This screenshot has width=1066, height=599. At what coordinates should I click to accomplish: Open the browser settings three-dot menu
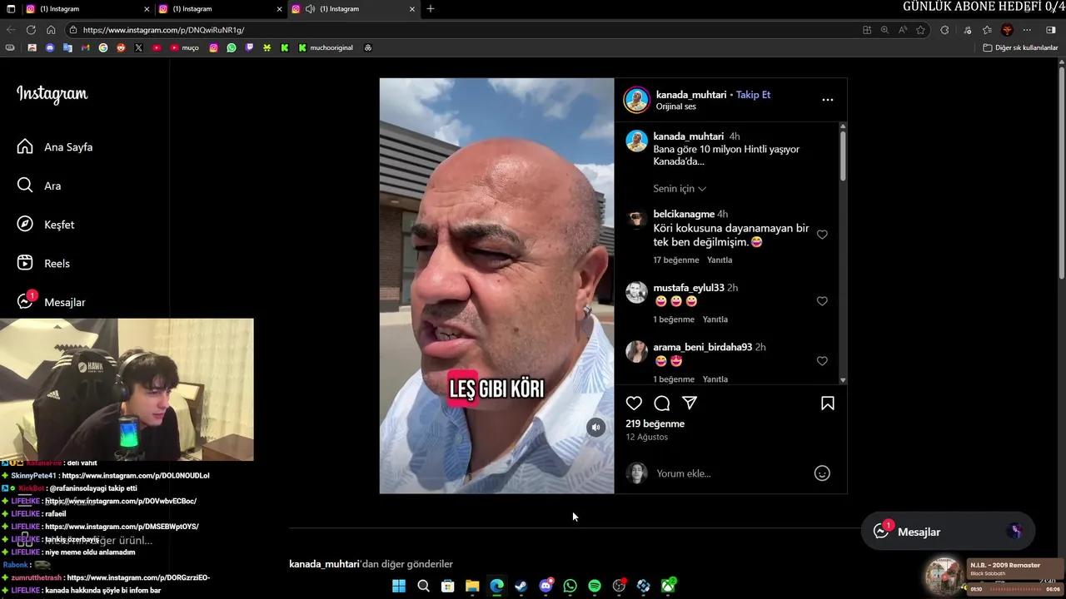(x=1027, y=30)
